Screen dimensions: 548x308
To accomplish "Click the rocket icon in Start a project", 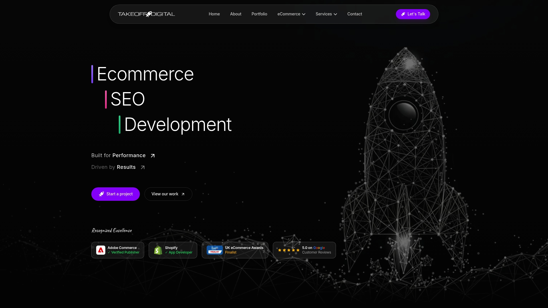I will coord(101,194).
